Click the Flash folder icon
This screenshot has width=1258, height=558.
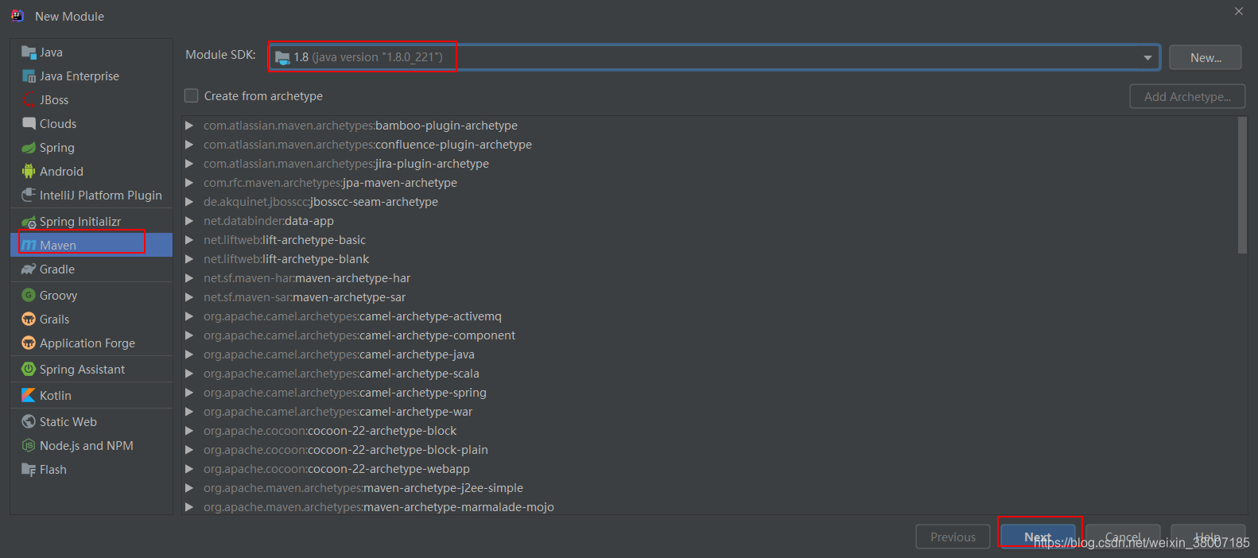click(x=29, y=470)
